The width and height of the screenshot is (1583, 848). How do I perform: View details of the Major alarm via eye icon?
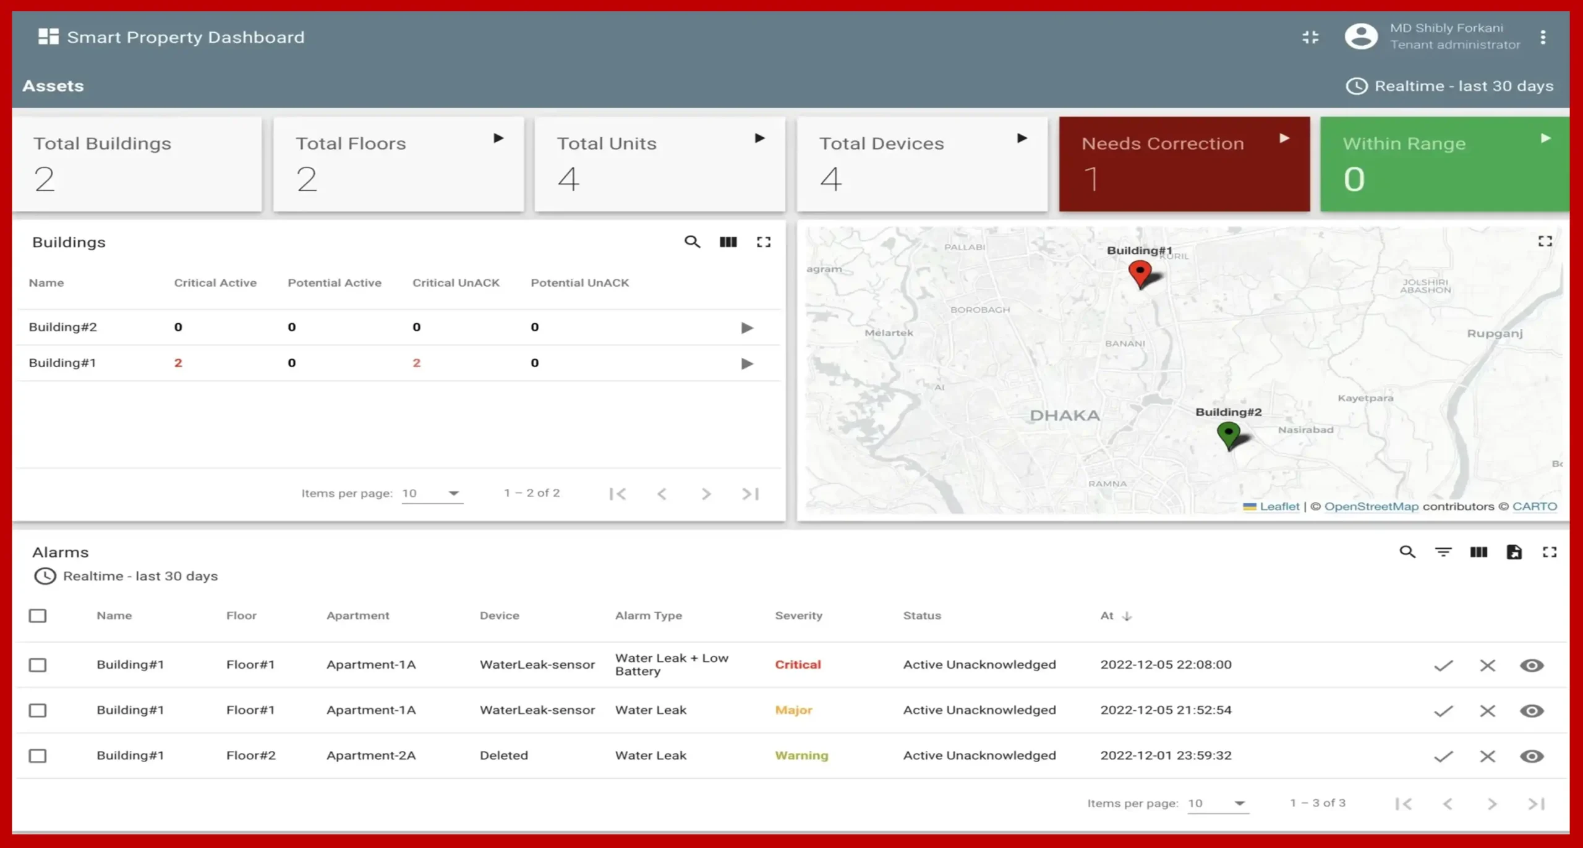(1532, 711)
